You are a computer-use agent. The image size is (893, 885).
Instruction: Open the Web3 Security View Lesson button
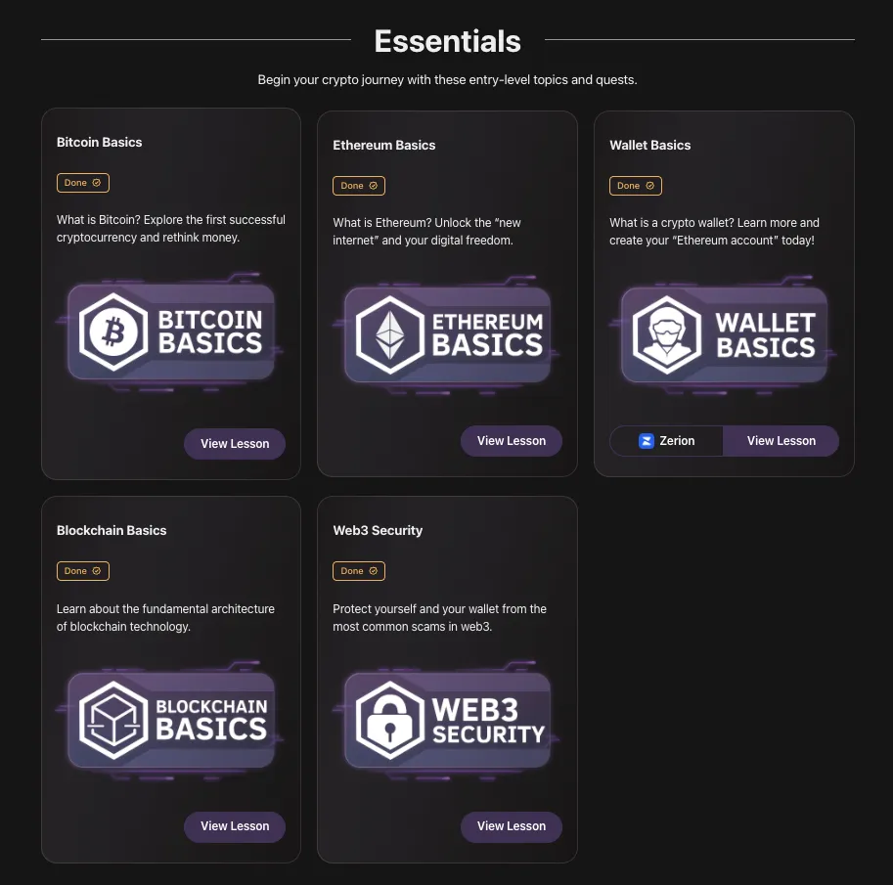pyautogui.click(x=512, y=826)
